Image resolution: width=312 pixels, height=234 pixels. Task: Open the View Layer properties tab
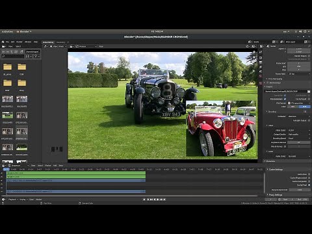coord(261,67)
